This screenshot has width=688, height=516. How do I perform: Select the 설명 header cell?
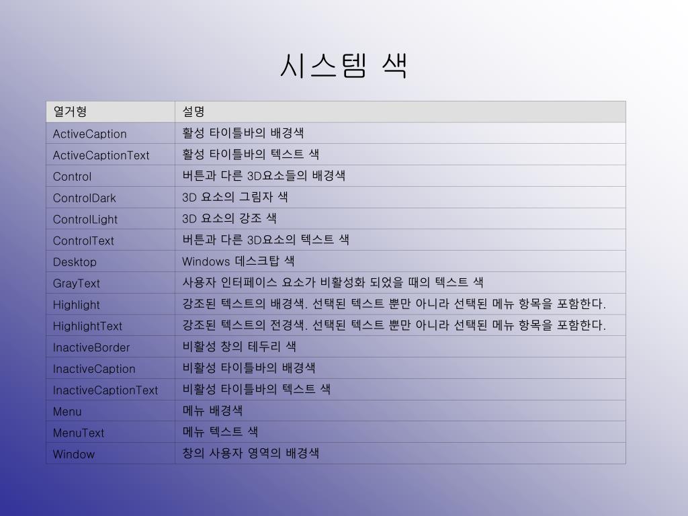[x=400, y=112]
